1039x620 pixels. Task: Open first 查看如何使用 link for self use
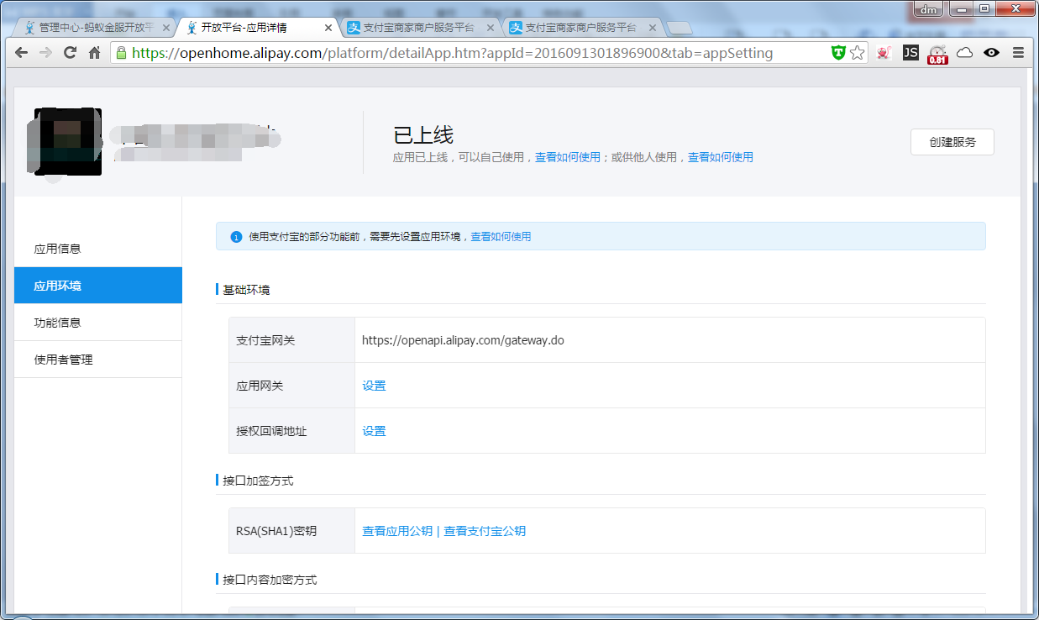(568, 157)
